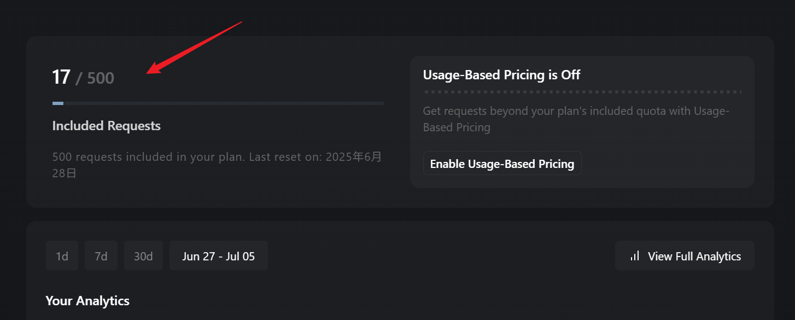Click the red arrow annotation pointing at usage
This screenshot has height=320, width=795.
tap(194, 47)
